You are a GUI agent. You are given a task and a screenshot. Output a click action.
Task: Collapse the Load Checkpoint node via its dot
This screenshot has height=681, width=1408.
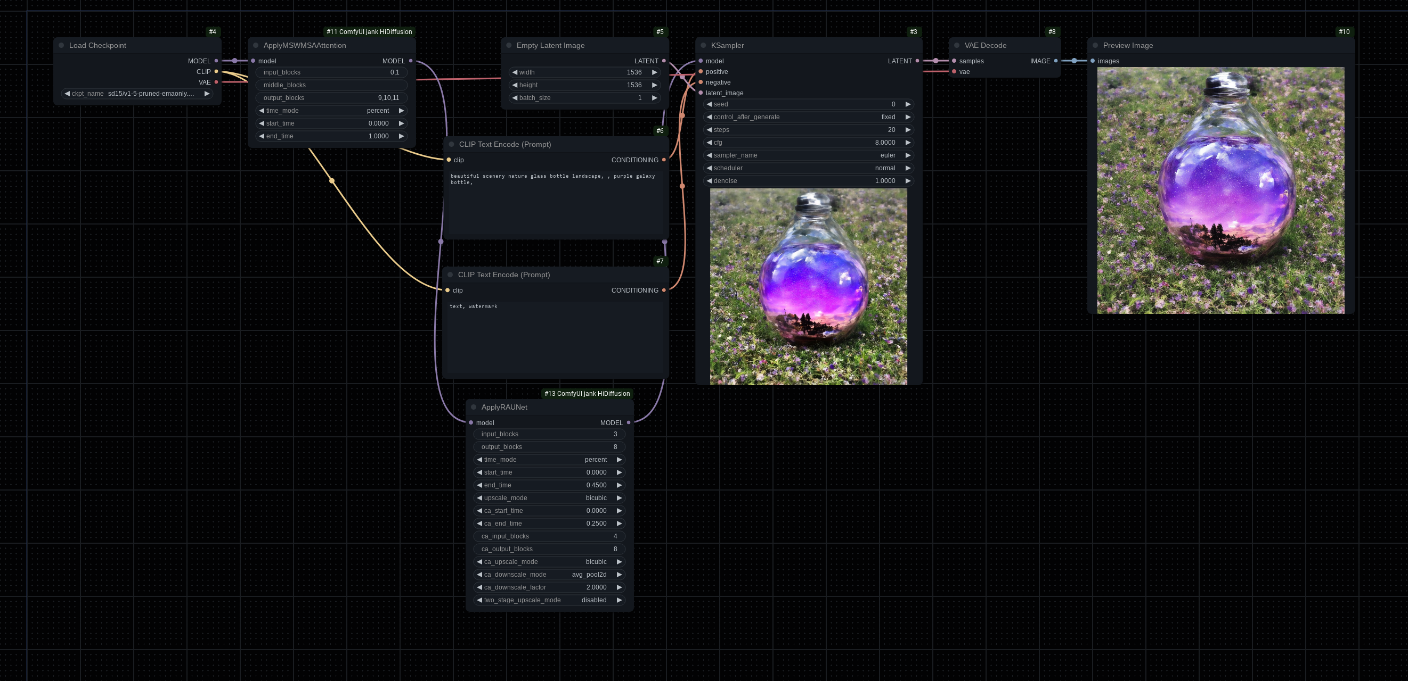point(61,45)
